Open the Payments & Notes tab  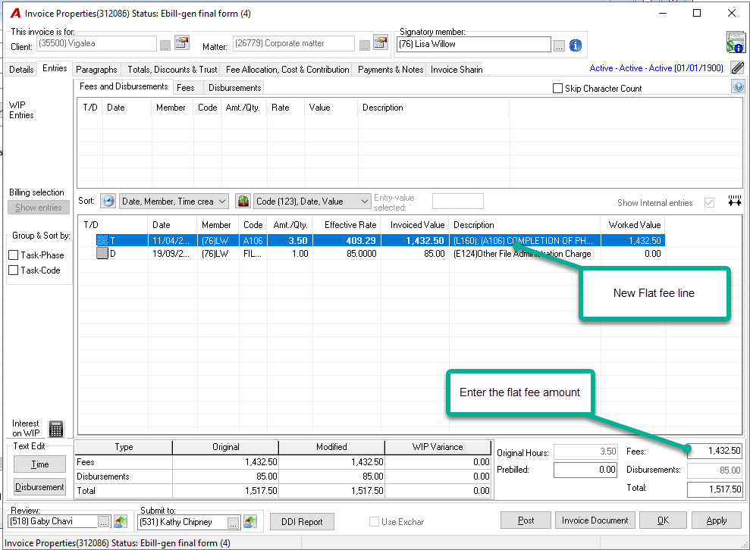click(391, 70)
